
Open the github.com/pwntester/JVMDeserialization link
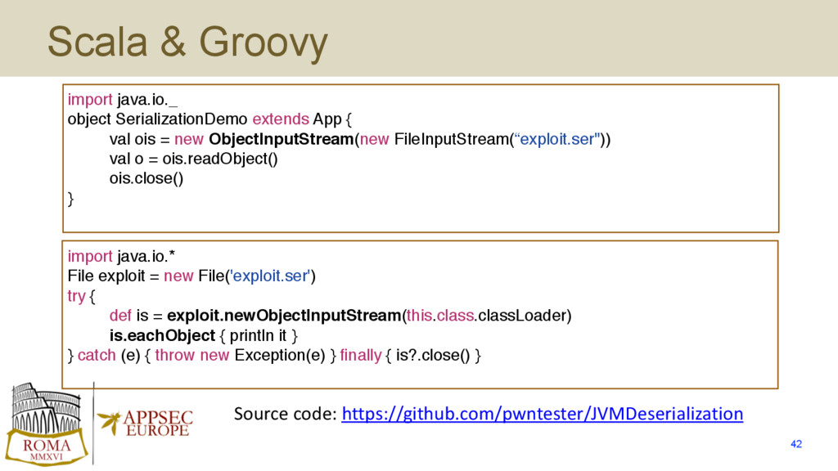(x=542, y=414)
